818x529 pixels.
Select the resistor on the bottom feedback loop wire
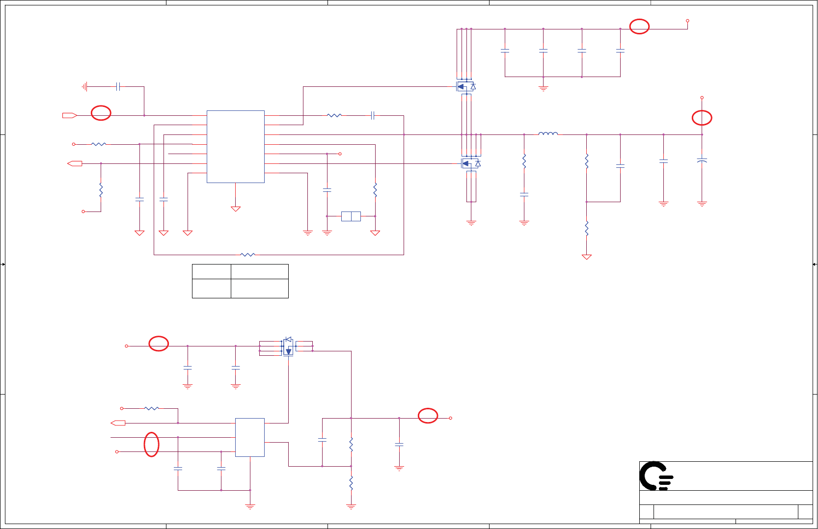(x=248, y=255)
